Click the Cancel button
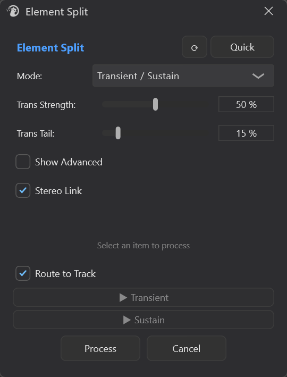Screen dimensions: 287x377 click(x=187, y=348)
